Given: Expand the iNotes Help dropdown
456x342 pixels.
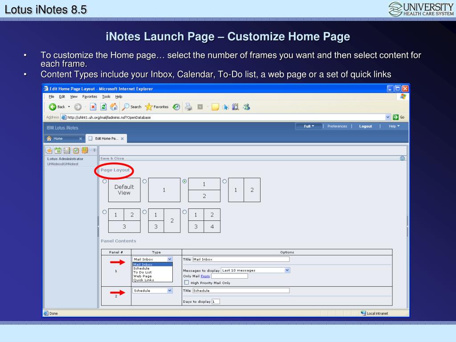Looking at the screenshot, I should pos(394,126).
